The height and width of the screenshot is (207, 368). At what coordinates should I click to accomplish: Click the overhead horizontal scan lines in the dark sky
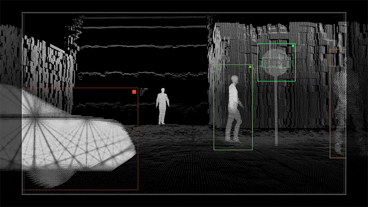[x=143, y=46]
